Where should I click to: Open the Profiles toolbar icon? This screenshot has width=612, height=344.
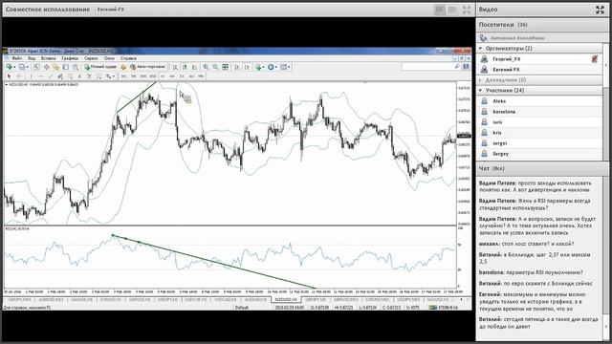click(x=21, y=67)
